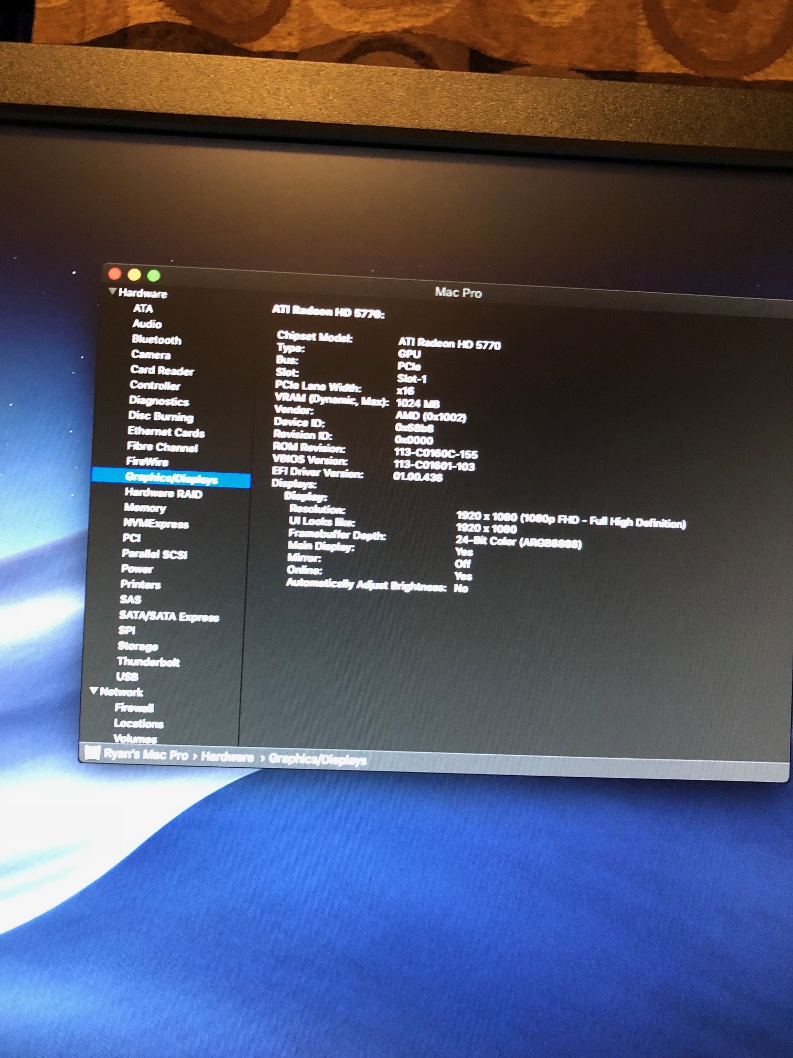Open Power information
Image resolution: width=793 pixels, height=1058 pixels.
click(x=137, y=569)
